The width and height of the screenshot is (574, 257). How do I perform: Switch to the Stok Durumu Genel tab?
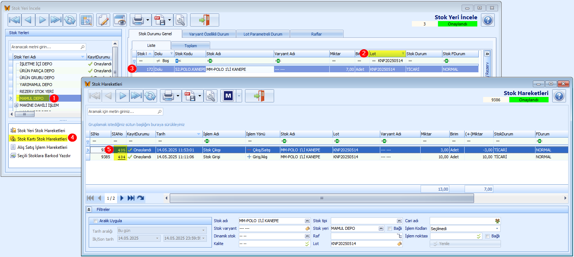pos(155,34)
